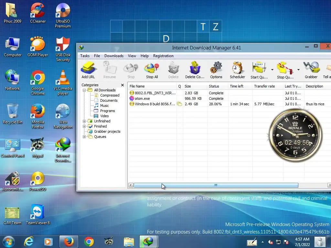Open the File menu
331x248 pixels.
click(x=97, y=56)
